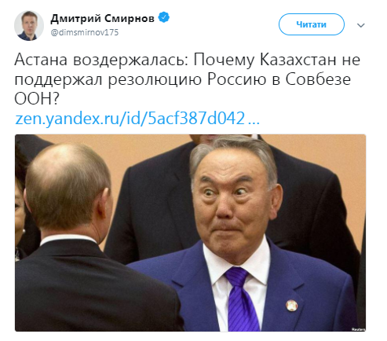Open the tweet options chevron menu
The image size is (387, 341).
[x=361, y=25]
